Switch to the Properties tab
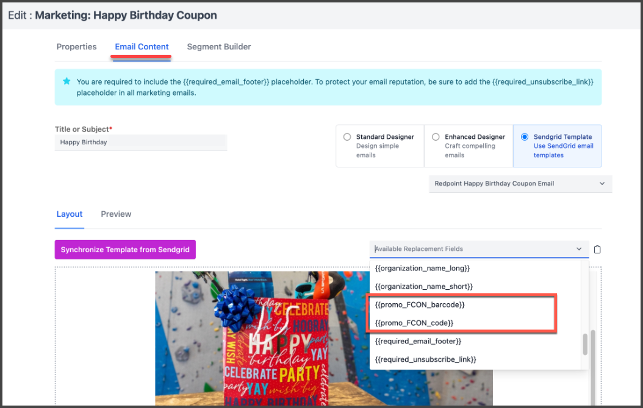 point(76,47)
